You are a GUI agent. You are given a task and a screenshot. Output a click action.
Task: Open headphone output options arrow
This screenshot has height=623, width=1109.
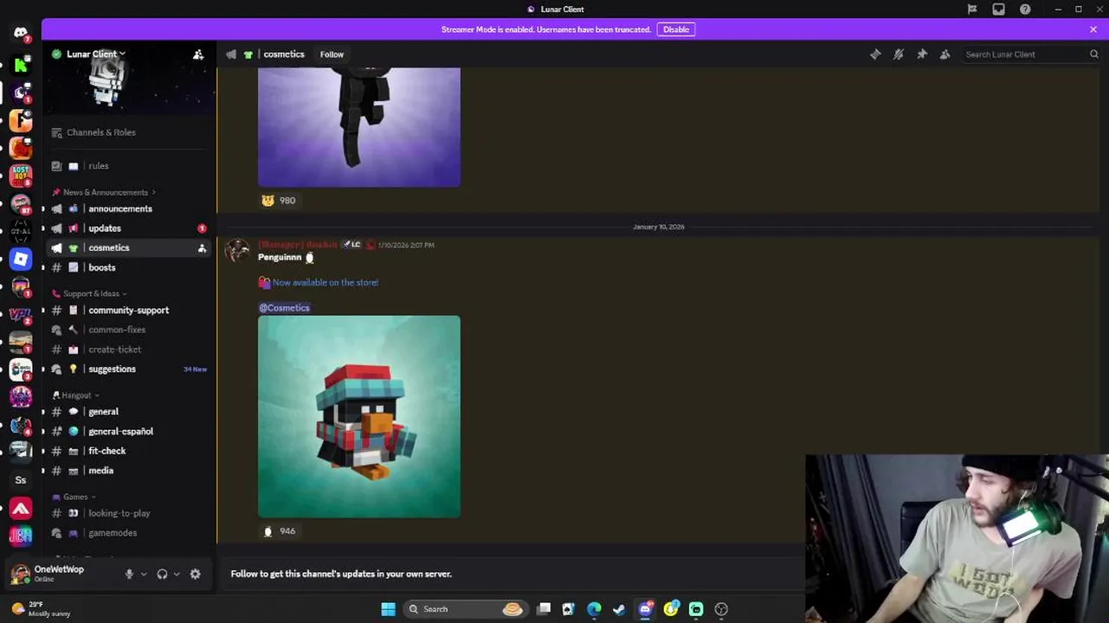pyautogui.click(x=177, y=574)
